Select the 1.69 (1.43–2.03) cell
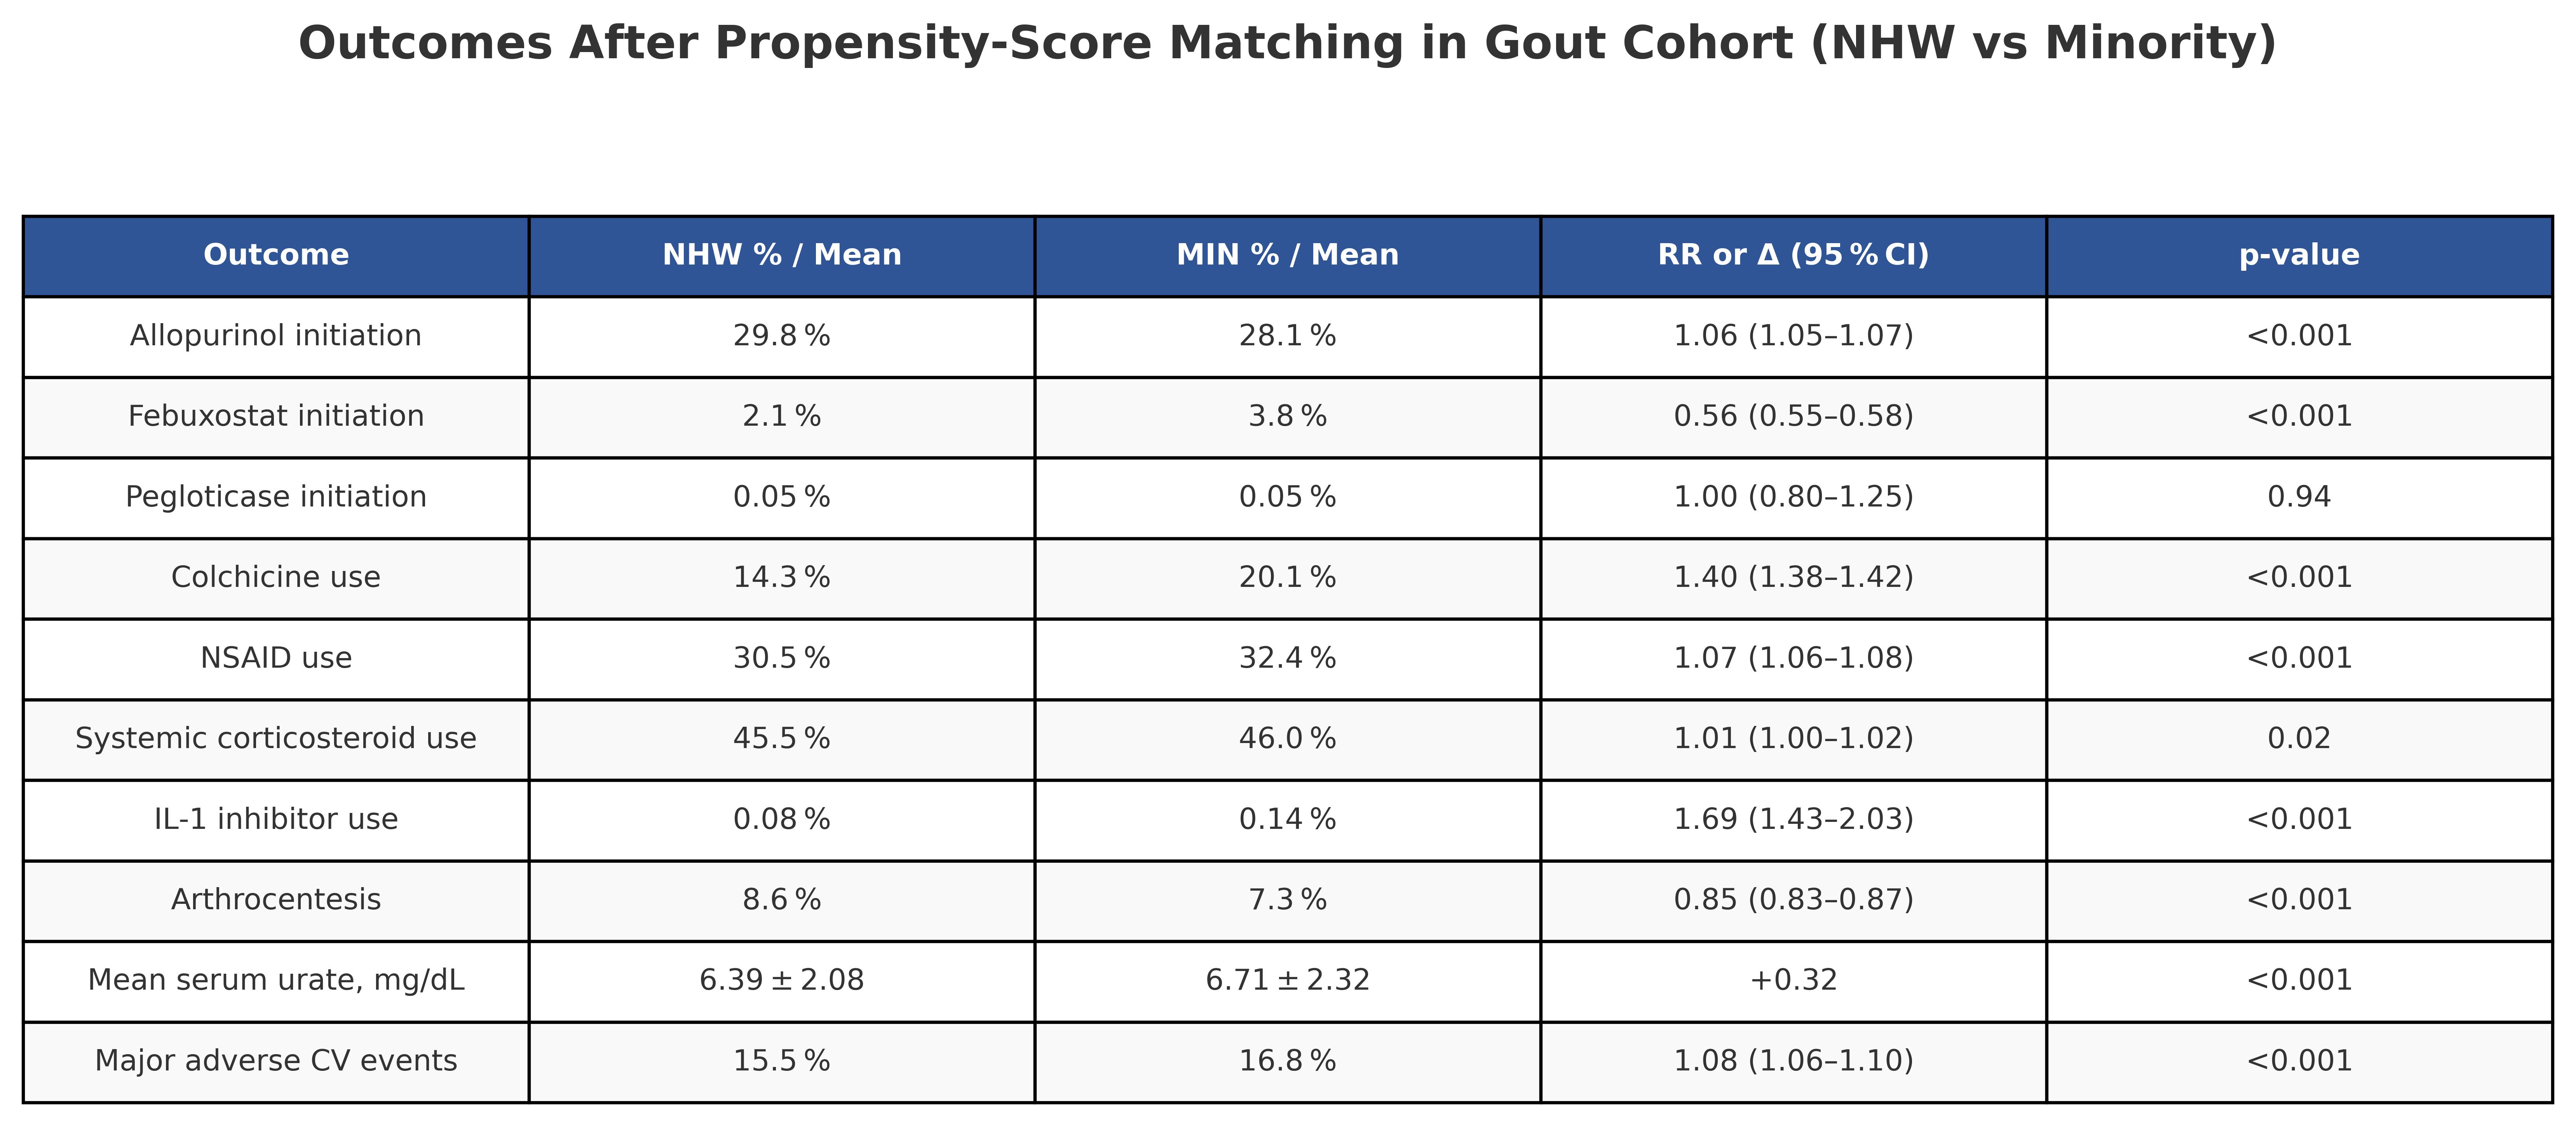The height and width of the screenshot is (1126, 2576). tap(1793, 819)
